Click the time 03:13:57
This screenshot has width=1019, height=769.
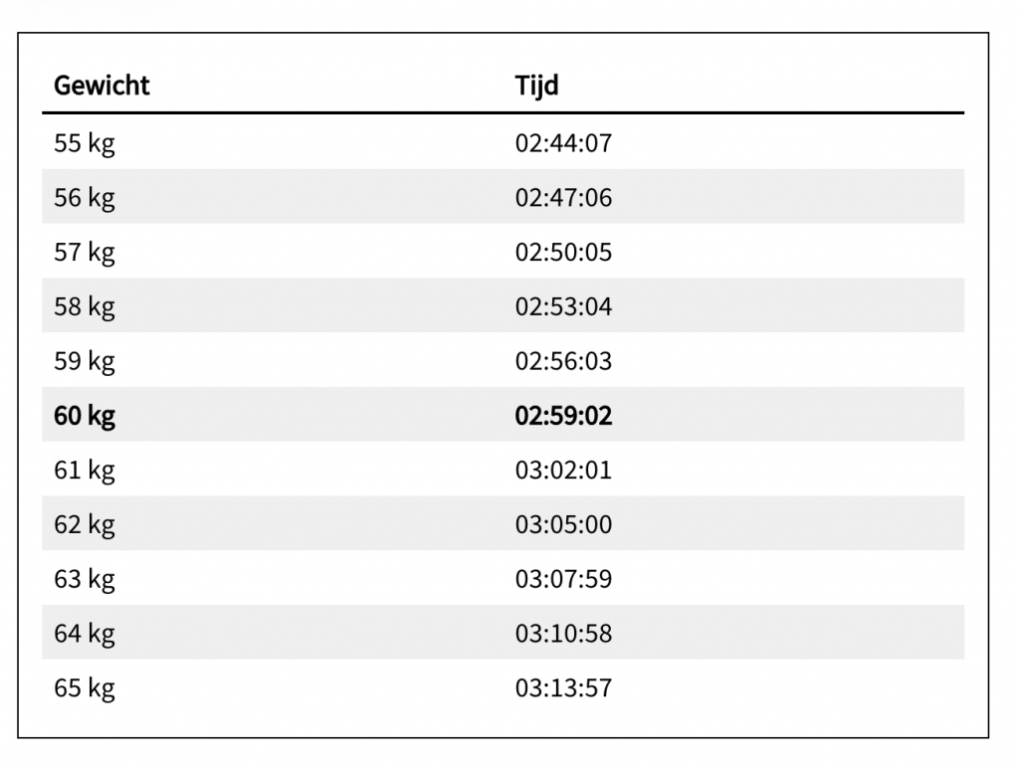(562, 687)
